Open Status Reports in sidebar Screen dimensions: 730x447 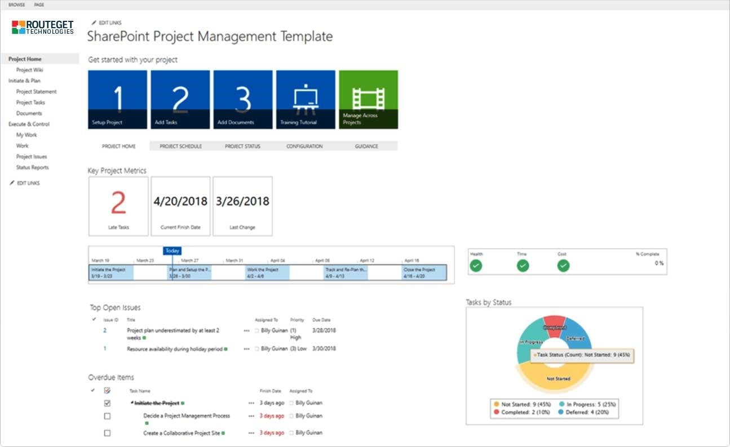tap(32, 167)
